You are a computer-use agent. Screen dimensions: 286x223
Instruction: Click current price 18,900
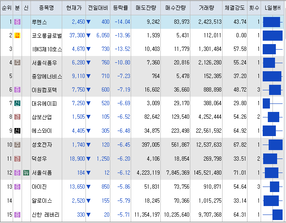[x=77, y=159]
